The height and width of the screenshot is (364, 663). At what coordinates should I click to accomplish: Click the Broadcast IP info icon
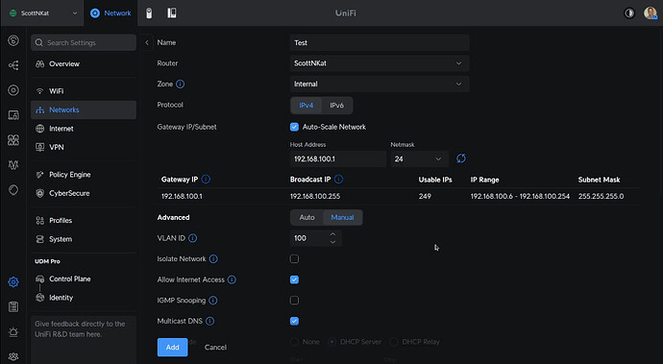[x=338, y=180]
